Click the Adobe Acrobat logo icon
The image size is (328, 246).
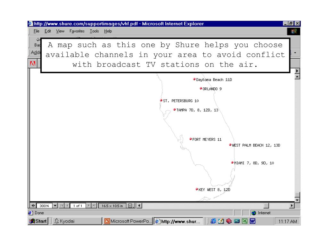pyautogui.click(x=33, y=63)
